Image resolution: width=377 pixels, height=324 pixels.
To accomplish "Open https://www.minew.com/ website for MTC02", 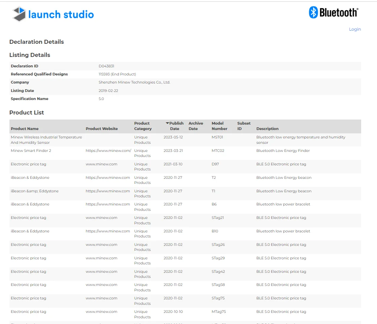I will (108, 151).
